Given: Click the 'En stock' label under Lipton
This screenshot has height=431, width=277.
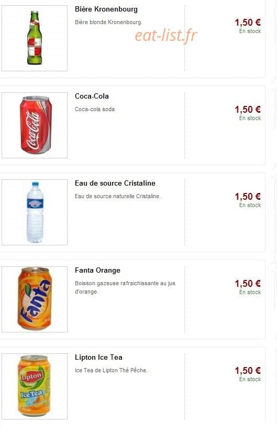Looking at the screenshot, I should coord(250,379).
